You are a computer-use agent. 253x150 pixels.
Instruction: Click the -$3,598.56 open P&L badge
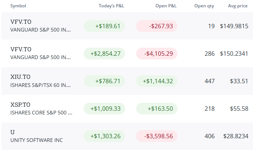[157, 136]
